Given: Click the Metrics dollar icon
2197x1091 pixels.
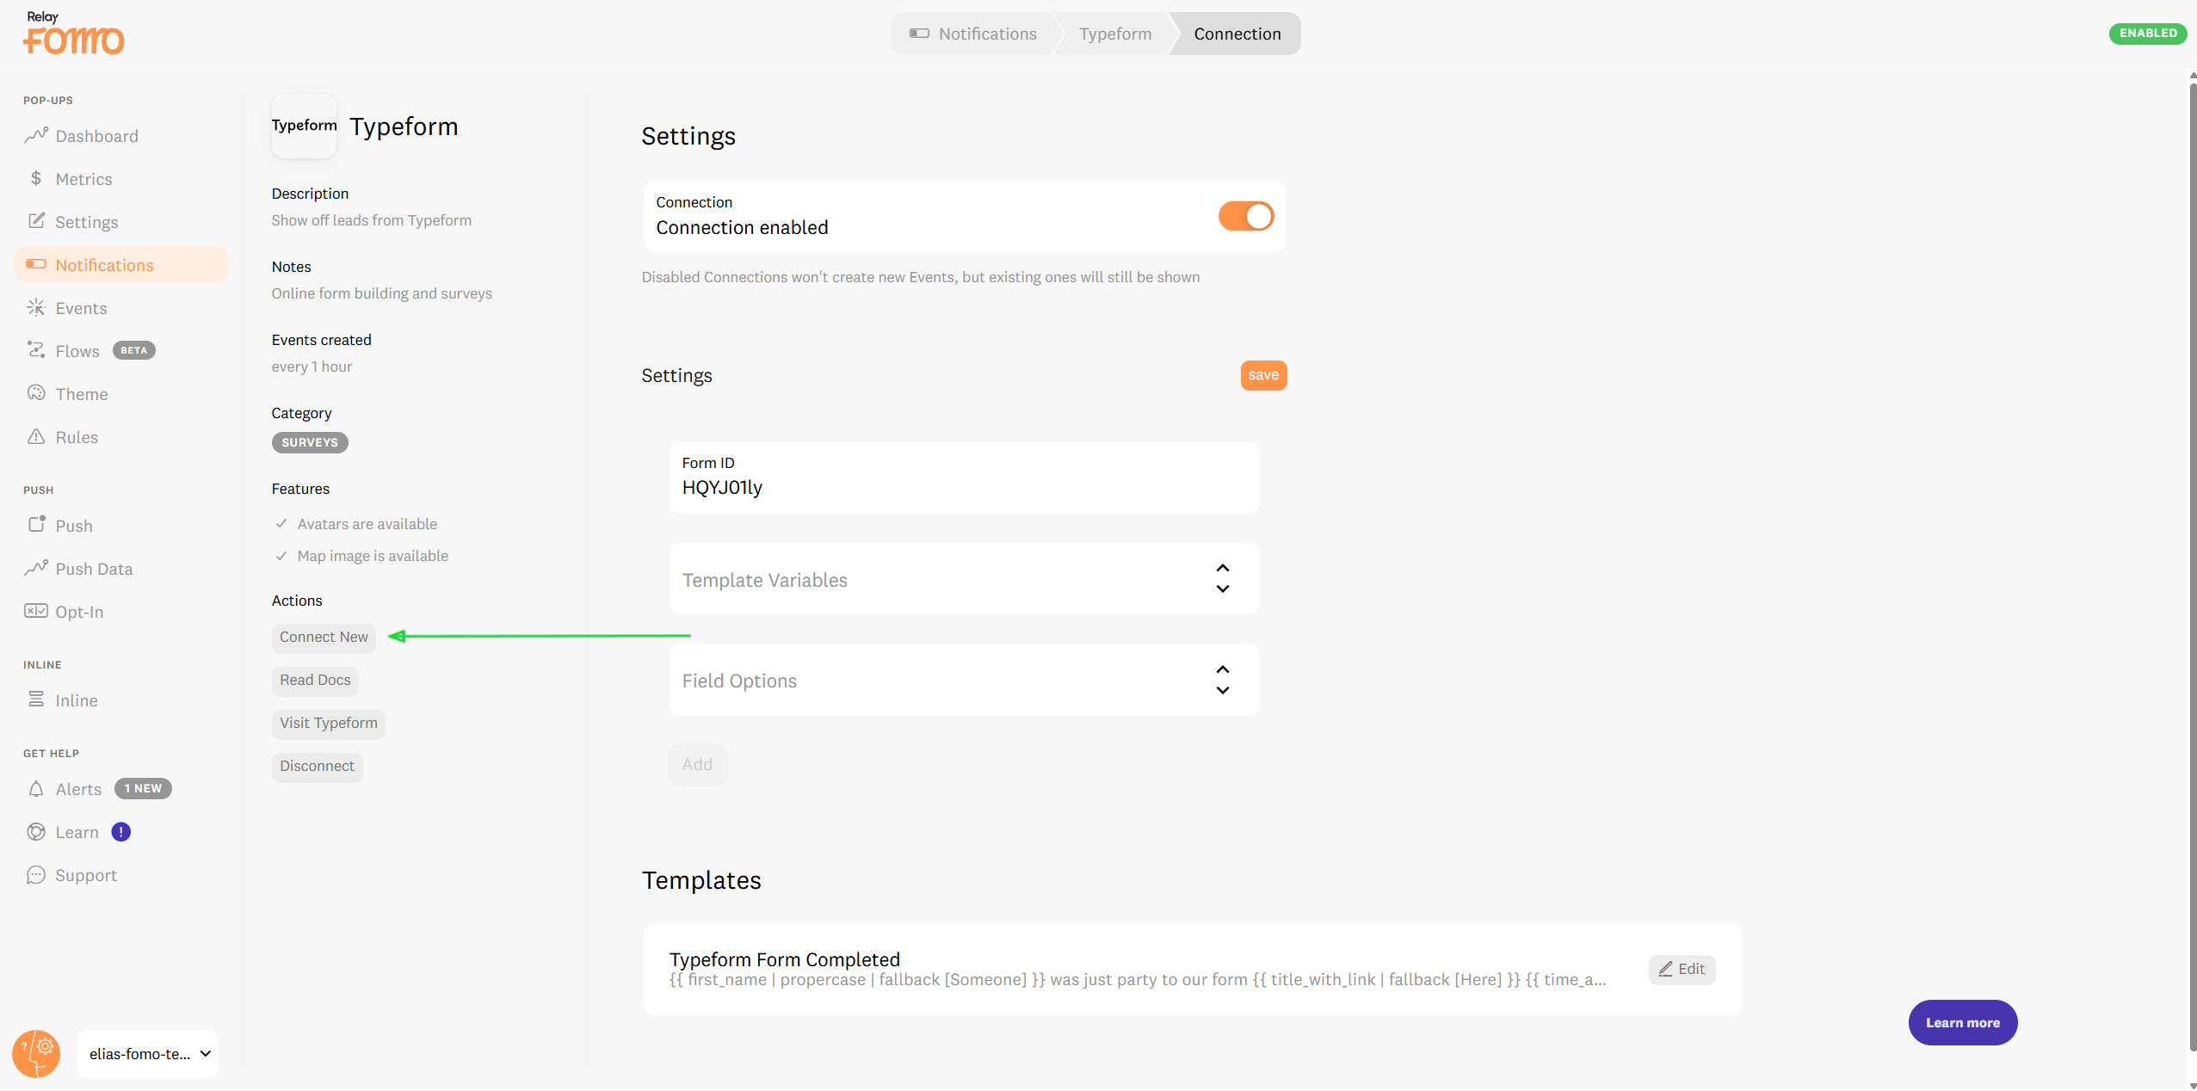Looking at the screenshot, I should (35, 178).
